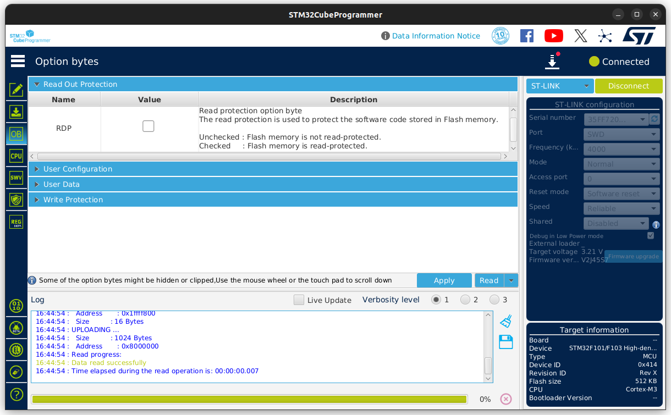
Task: Click the Disconnect button
Action: click(629, 86)
